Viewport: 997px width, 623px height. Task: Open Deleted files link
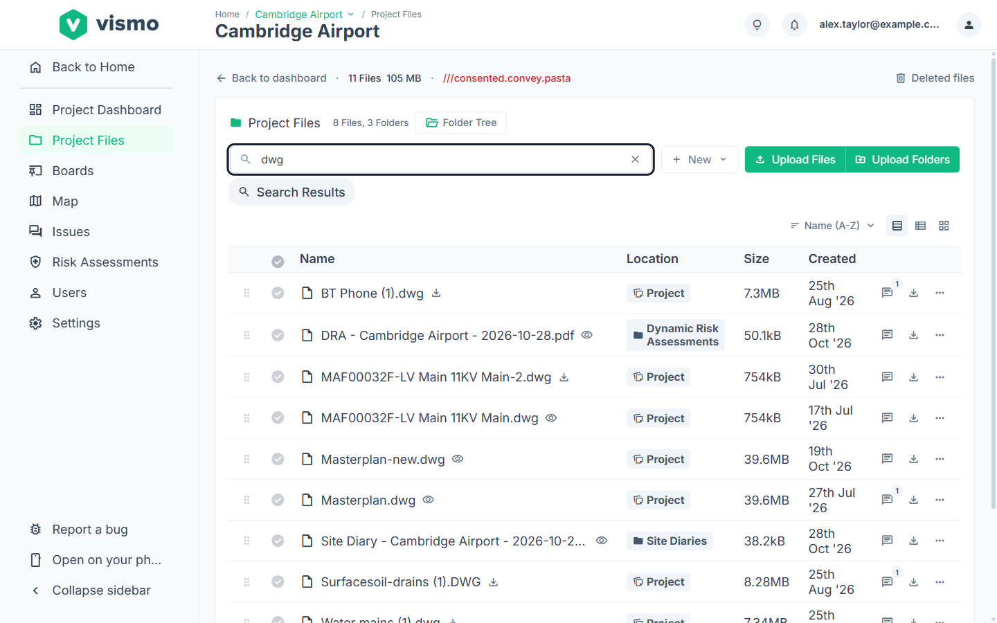[935, 78]
